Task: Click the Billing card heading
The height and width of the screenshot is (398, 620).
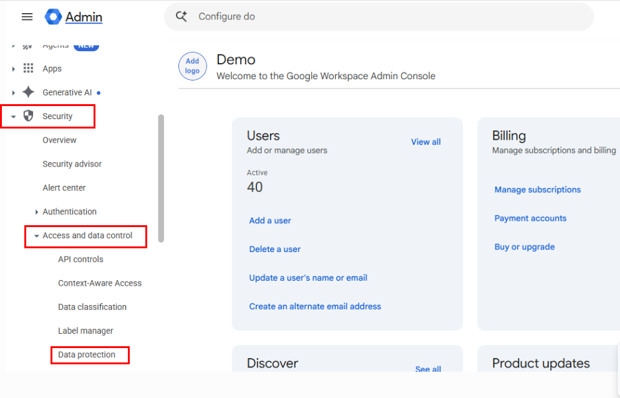Action: (x=509, y=135)
